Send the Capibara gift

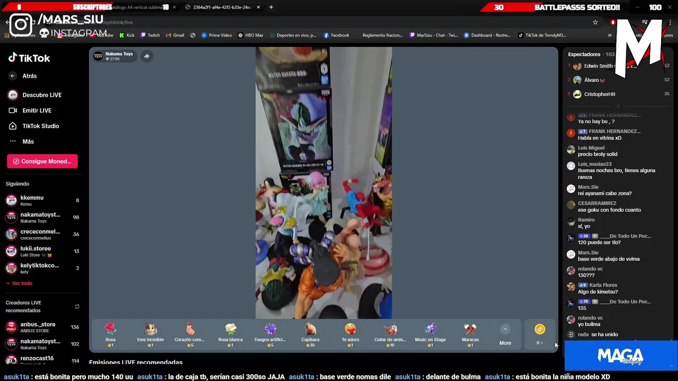point(310,335)
